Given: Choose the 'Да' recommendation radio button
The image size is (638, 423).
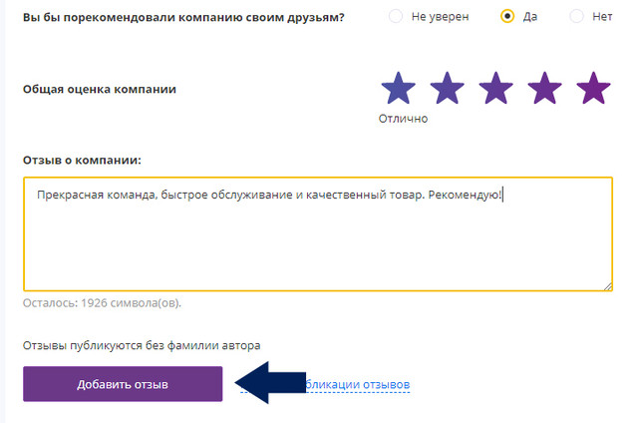Looking at the screenshot, I should 507,16.
